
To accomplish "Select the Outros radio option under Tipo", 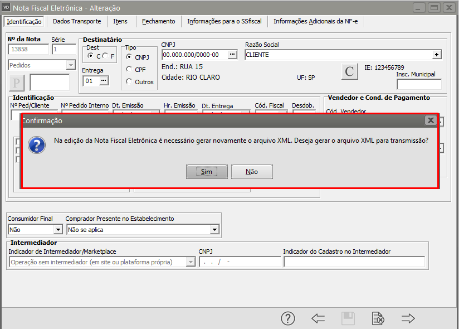I will (x=129, y=81).
